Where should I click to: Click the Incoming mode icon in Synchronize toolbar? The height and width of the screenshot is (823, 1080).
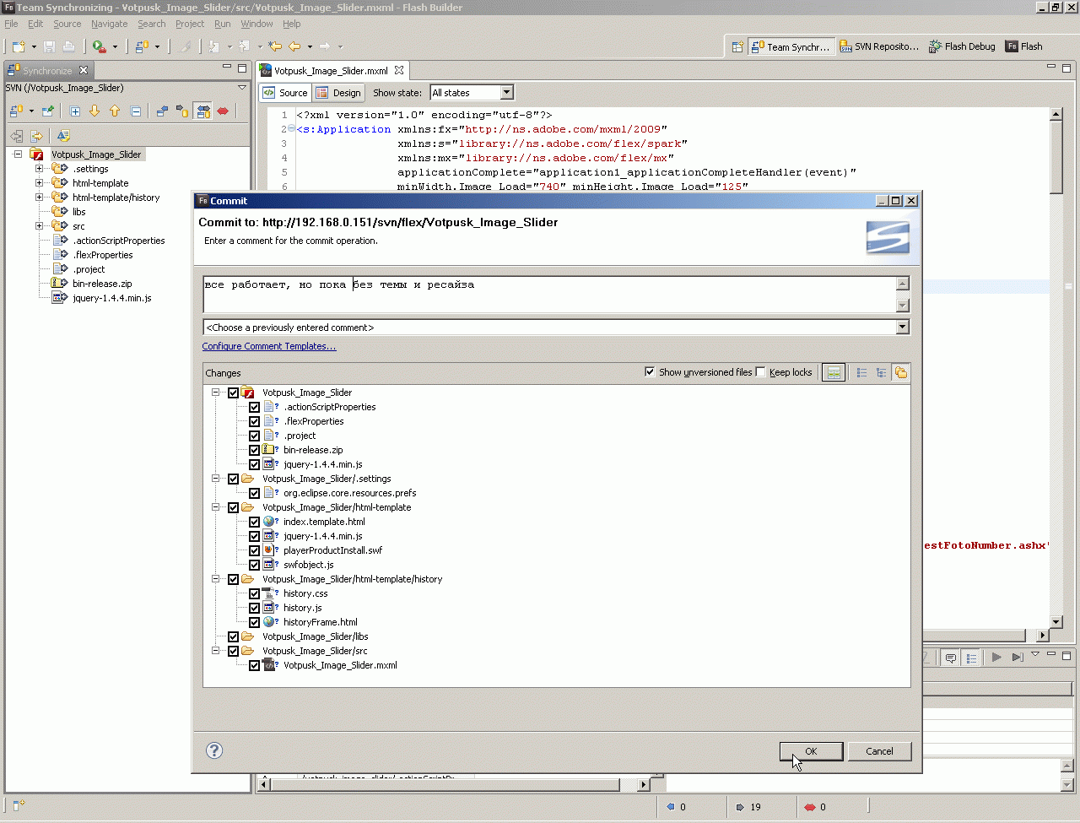tap(162, 111)
